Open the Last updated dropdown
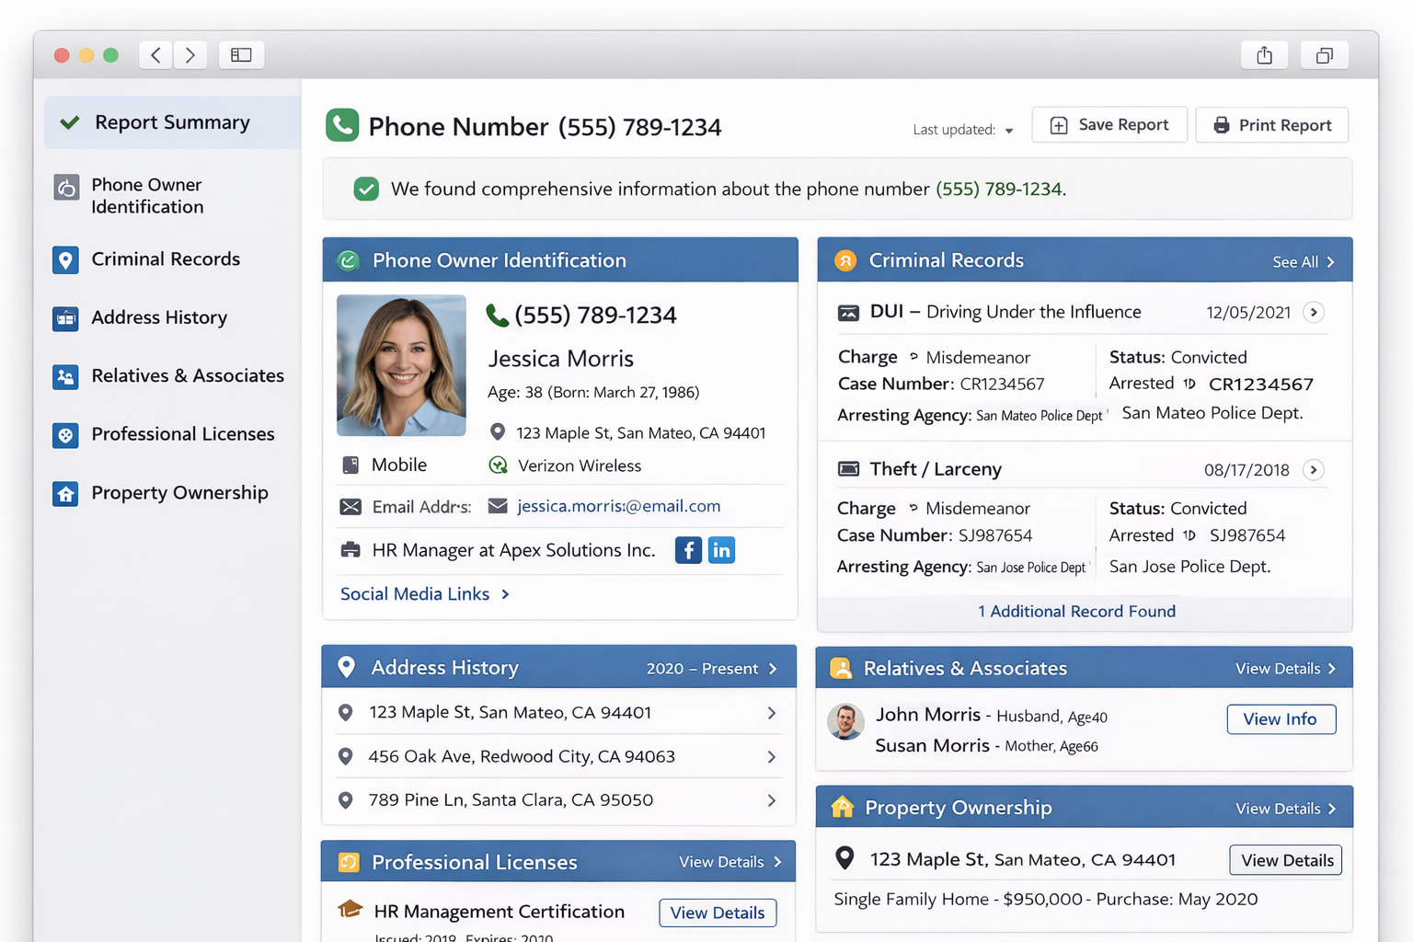This screenshot has height=942, width=1413. [x=963, y=130]
